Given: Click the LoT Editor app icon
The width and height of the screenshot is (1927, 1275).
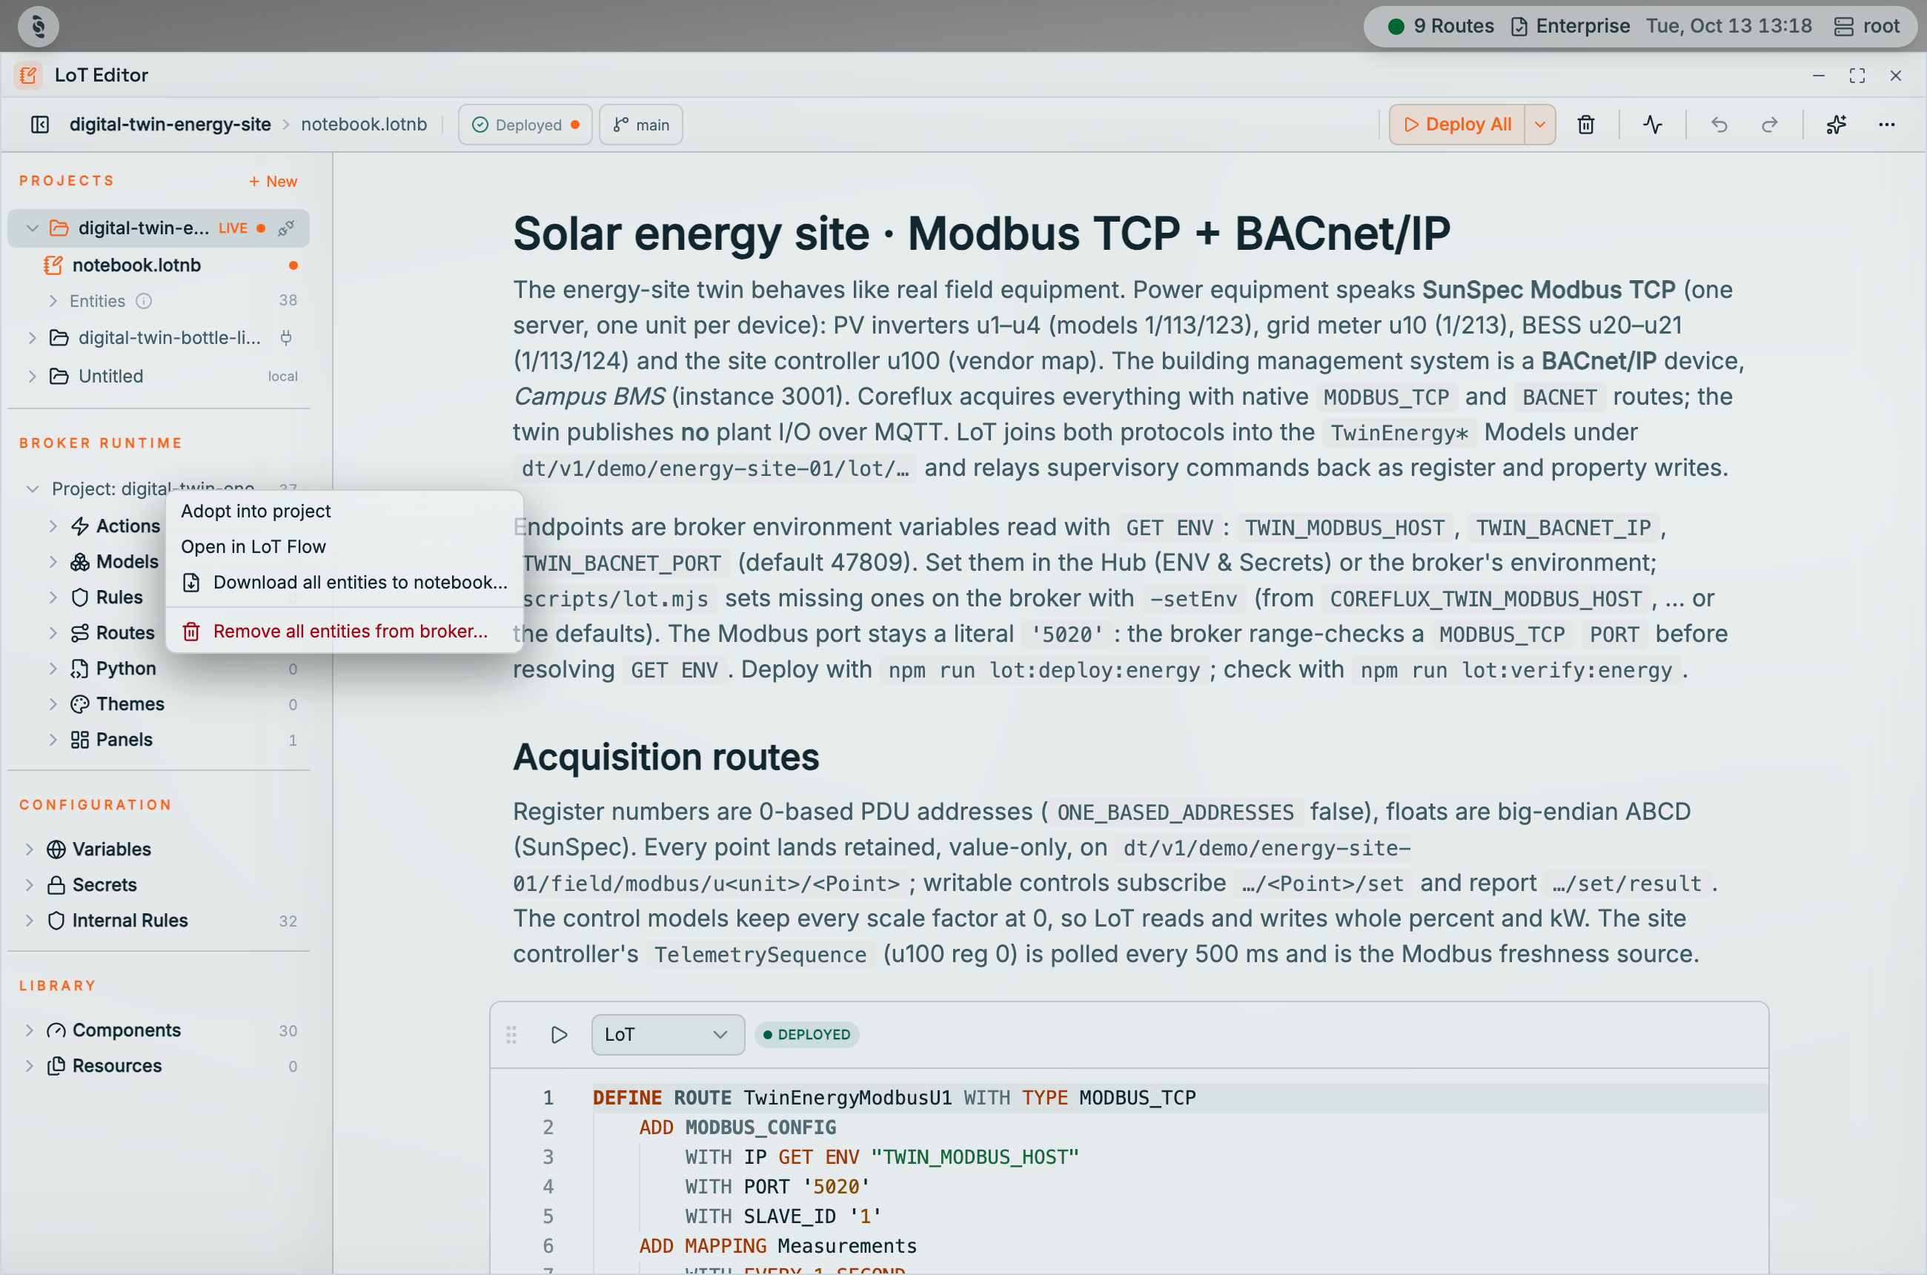Looking at the screenshot, I should [28, 76].
